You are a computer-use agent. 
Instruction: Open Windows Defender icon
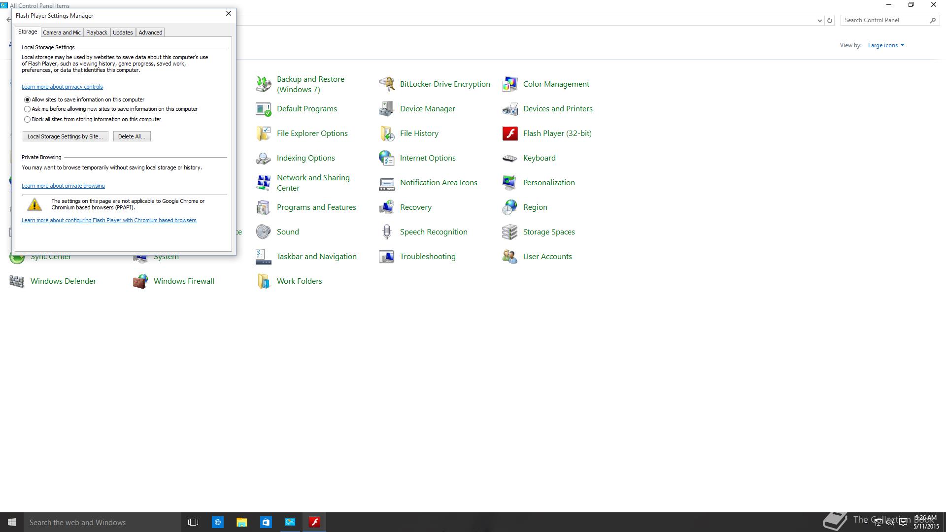[x=17, y=281]
